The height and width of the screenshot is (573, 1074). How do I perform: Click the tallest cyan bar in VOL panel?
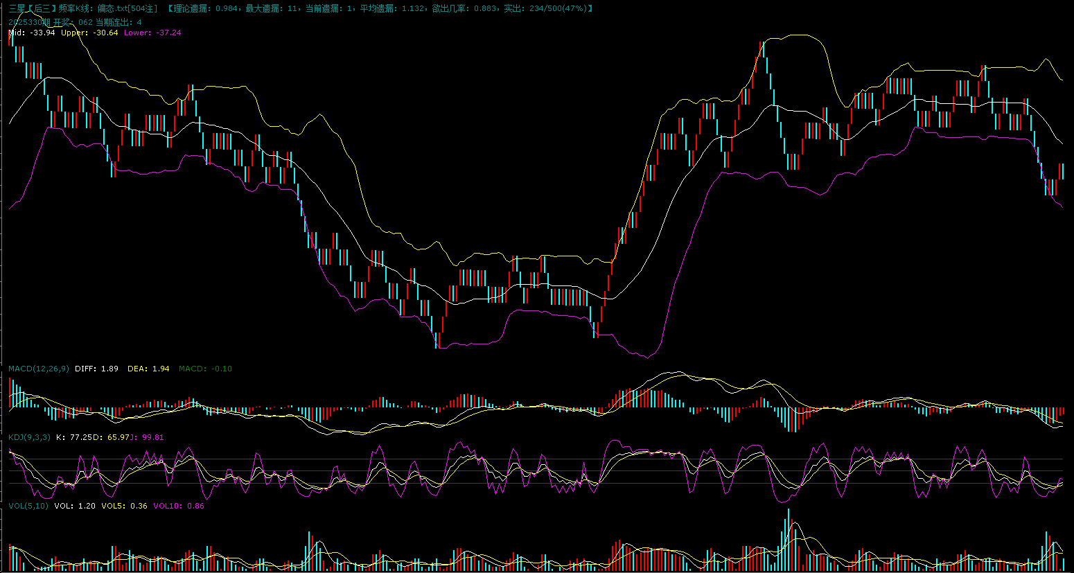coord(788,540)
